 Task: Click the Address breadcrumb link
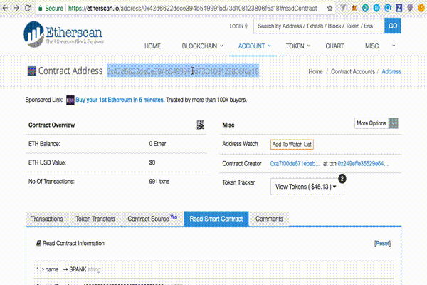coord(391,71)
